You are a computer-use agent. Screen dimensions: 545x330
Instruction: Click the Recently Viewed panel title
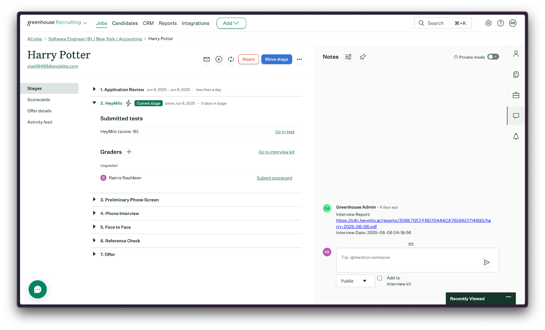[467, 299]
